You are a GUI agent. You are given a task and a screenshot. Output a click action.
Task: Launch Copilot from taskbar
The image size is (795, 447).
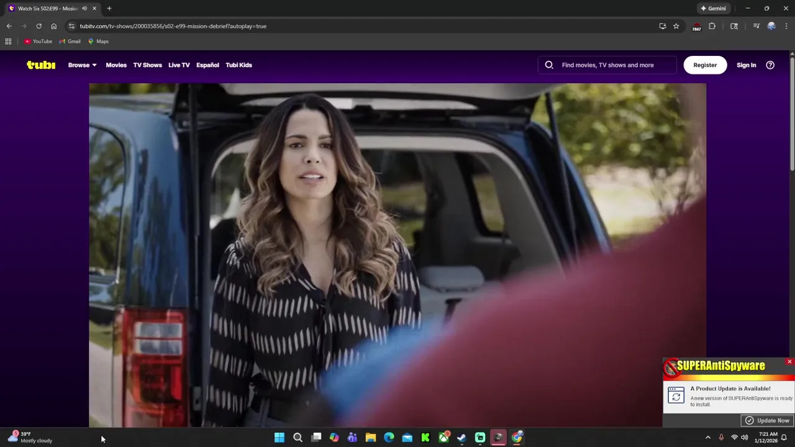click(334, 438)
